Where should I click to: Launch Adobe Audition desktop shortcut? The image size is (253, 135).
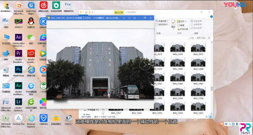[x=18, y=86]
